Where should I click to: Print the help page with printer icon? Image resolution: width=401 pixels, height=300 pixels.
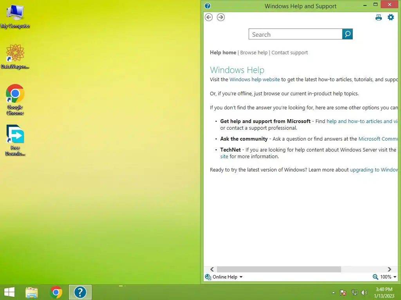tap(379, 17)
